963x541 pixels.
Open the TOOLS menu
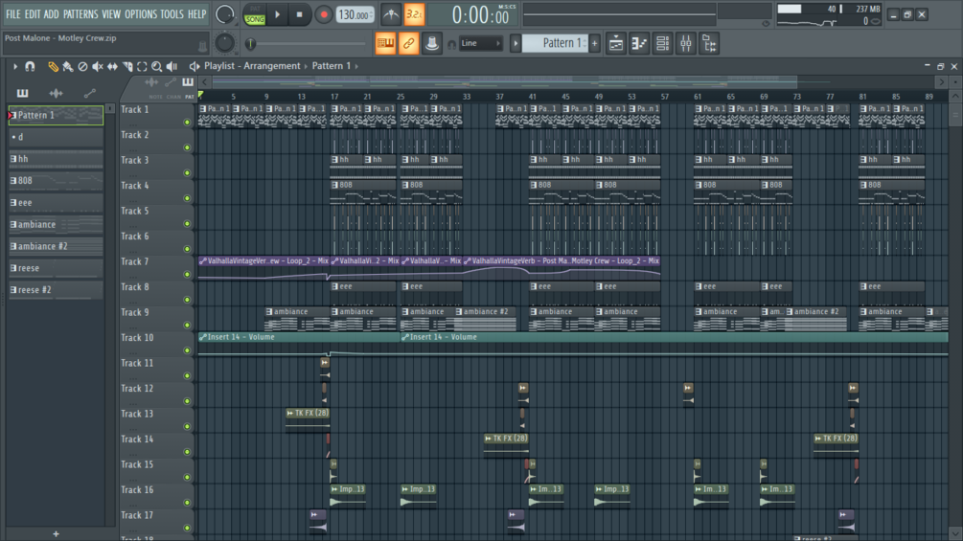click(x=172, y=14)
